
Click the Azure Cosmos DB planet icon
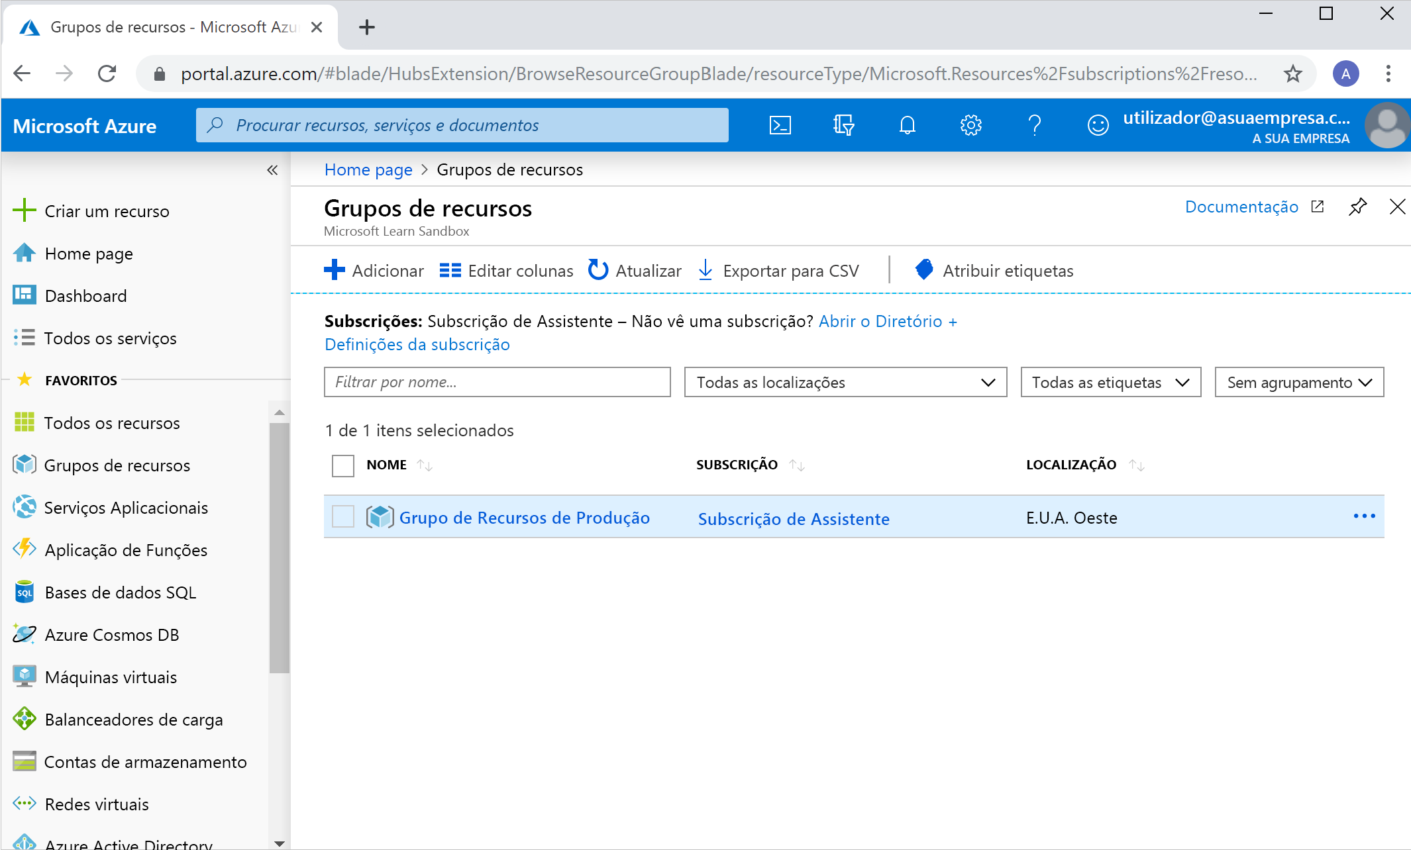pos(25,634)
